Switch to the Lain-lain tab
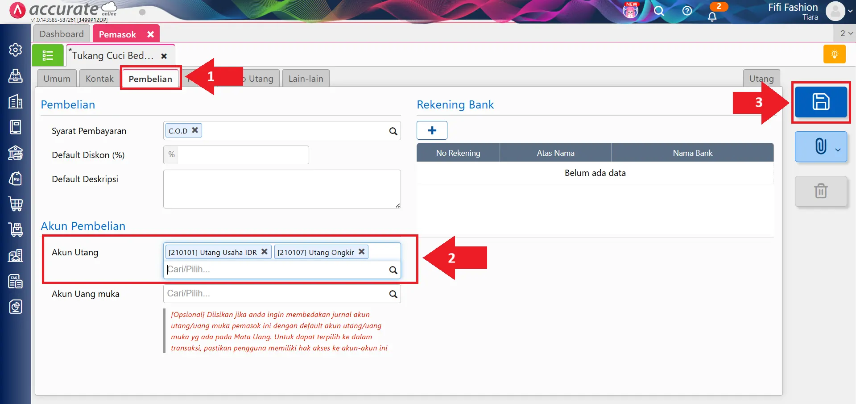This screenshot has width=856, height=404. [306, 79]
